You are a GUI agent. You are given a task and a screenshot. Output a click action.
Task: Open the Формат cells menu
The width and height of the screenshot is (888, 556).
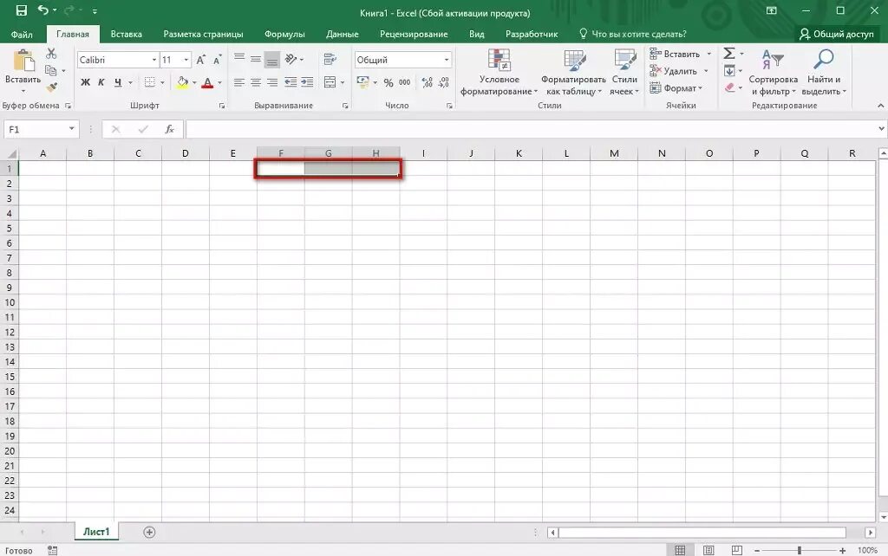point(676,87)
